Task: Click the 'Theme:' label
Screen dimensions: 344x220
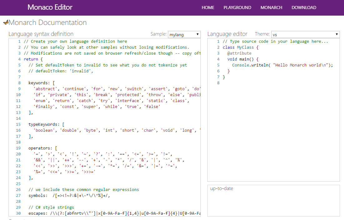Action: 262,34
